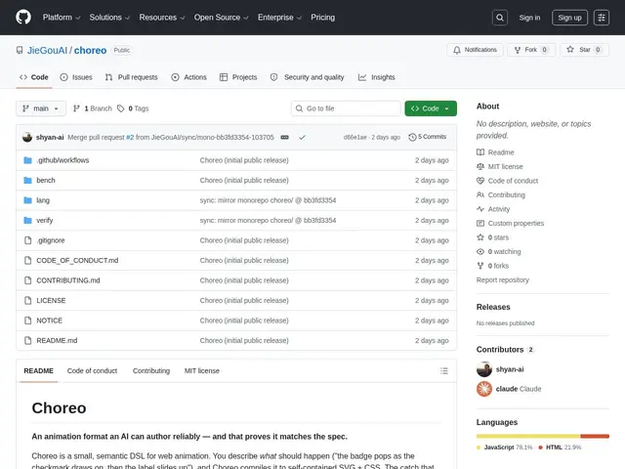Expand the Platform navigation menu
The image size is (625, 469).
(62, 18)
